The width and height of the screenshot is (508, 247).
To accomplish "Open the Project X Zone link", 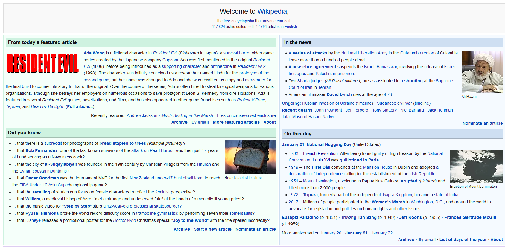I will [x=251, y=100].
